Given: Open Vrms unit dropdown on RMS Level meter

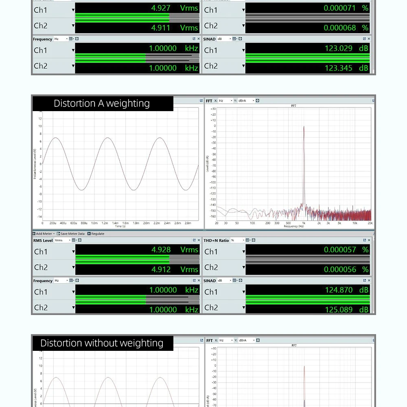Looking at the screenshot, I should tap(63, 241).
